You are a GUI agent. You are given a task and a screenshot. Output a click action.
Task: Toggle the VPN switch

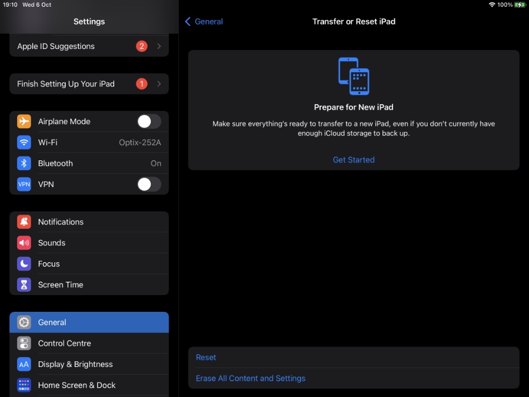149,184
